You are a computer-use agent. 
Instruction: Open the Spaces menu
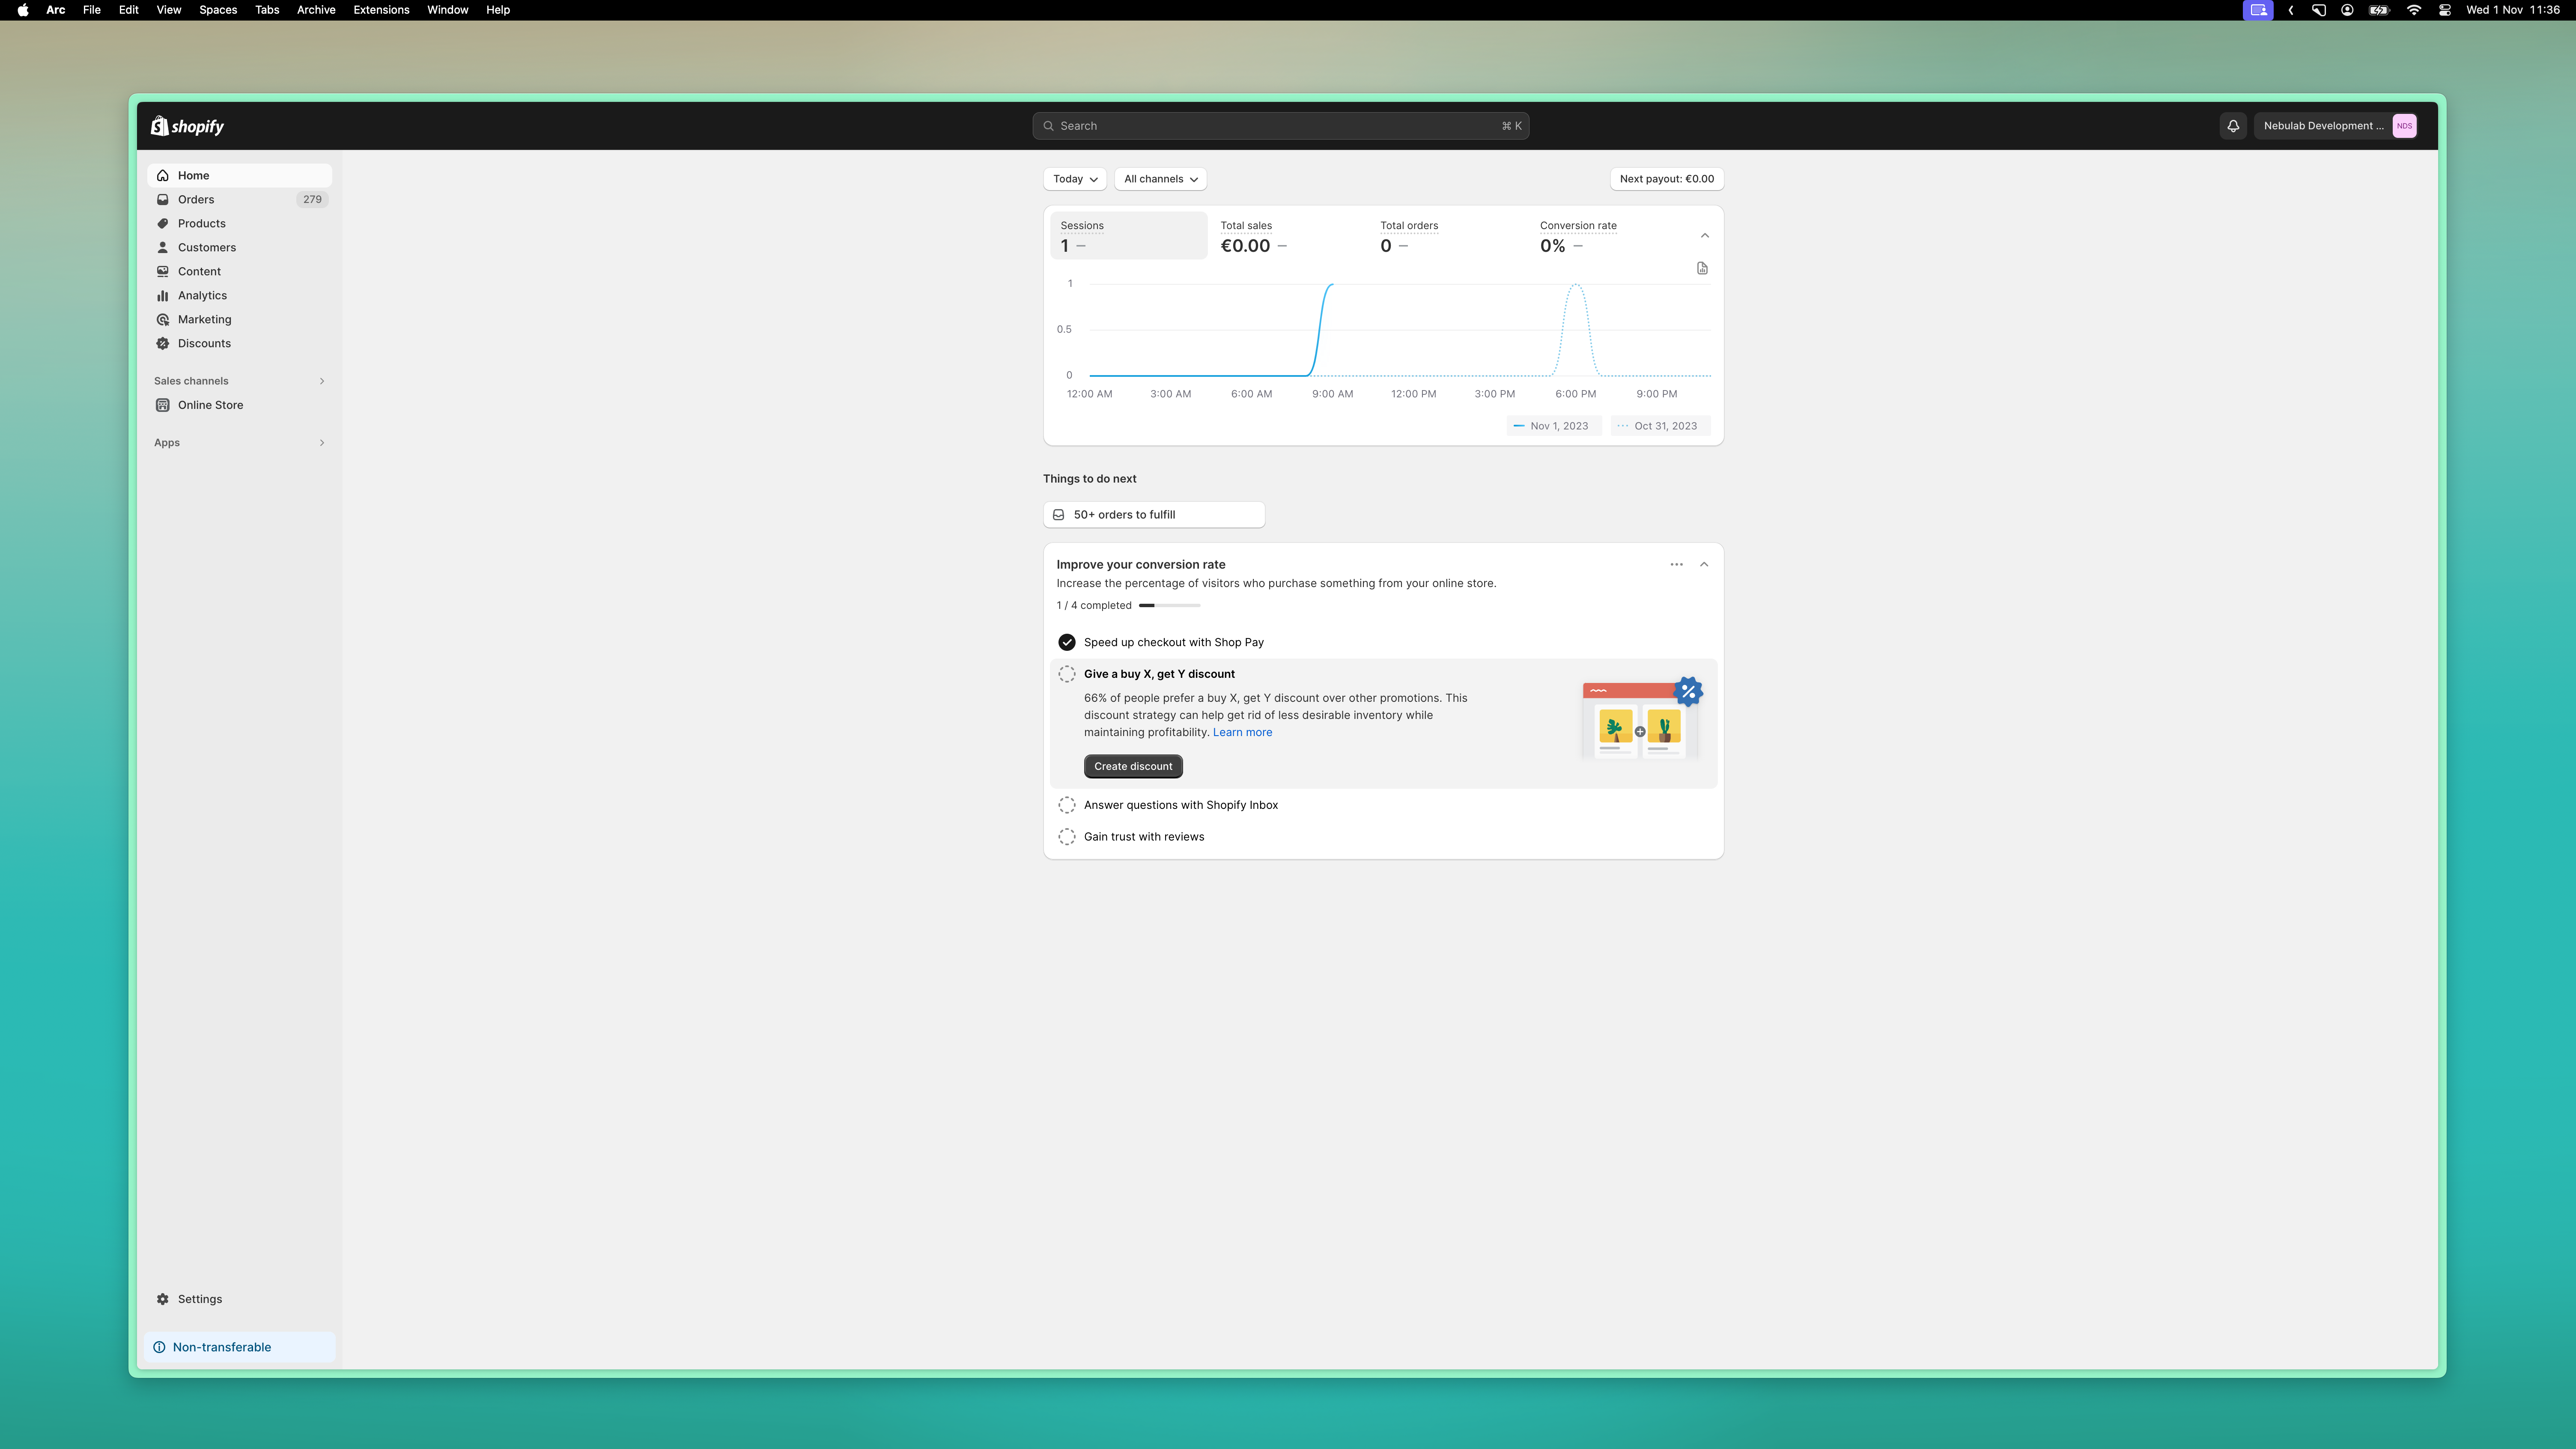point(218,10)
